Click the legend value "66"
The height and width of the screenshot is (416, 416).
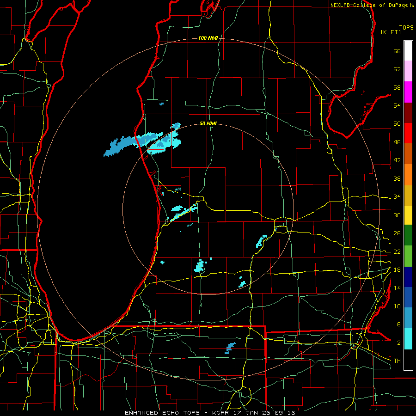[x=397, y=51]
